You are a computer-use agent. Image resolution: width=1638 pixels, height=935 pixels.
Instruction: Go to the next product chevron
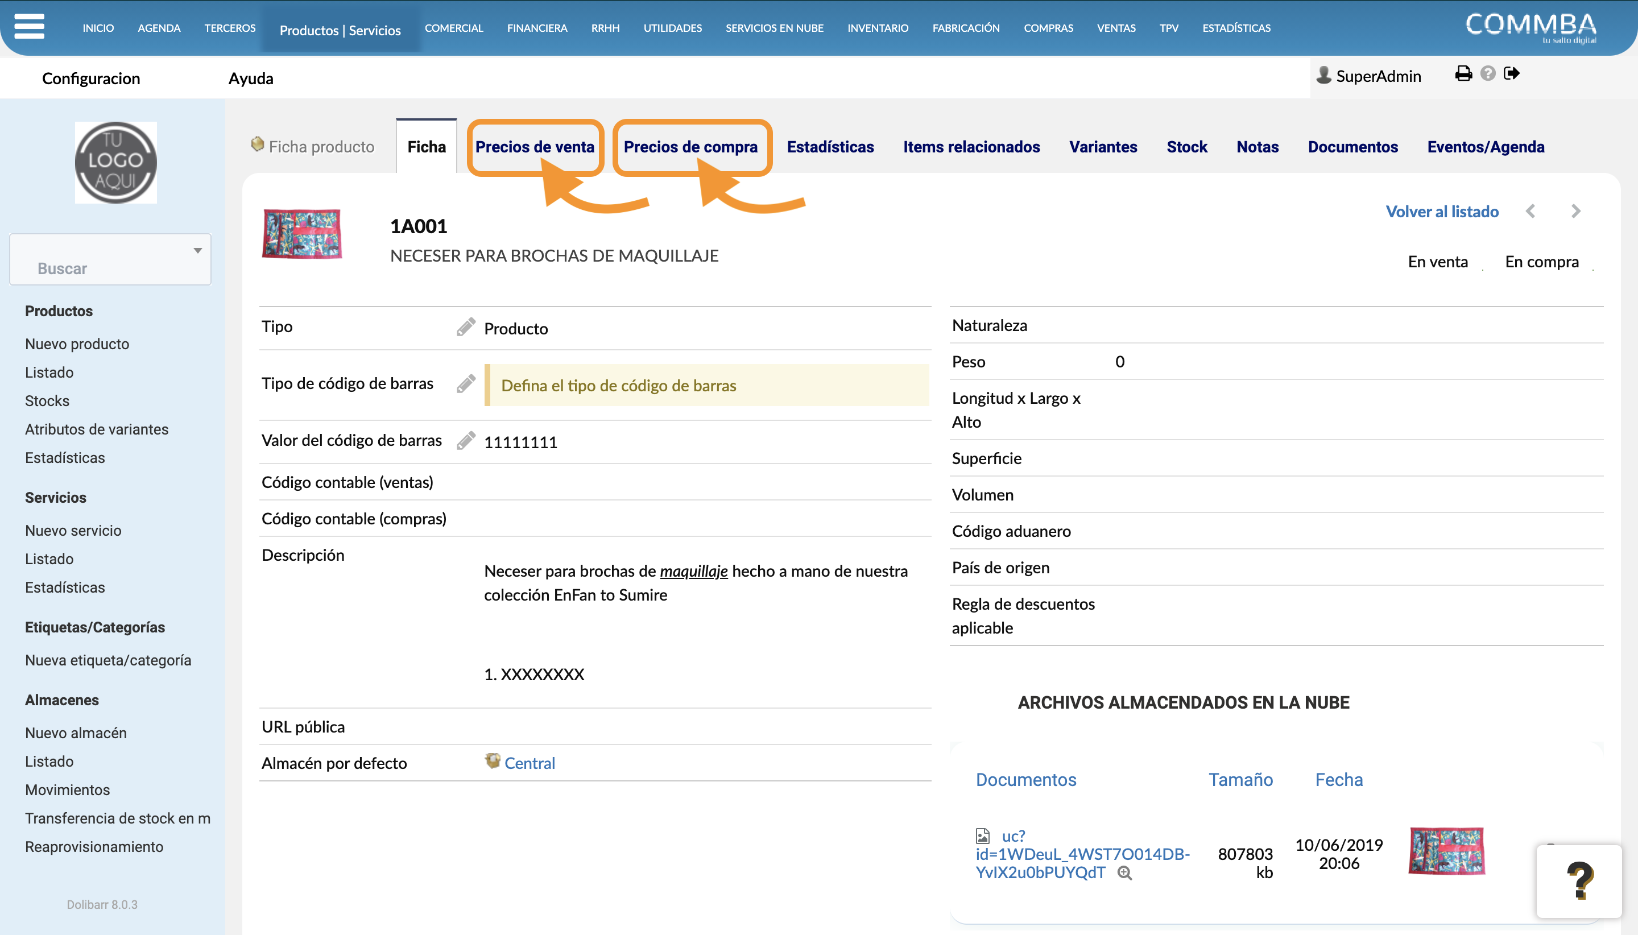(x=1575, y=211)
